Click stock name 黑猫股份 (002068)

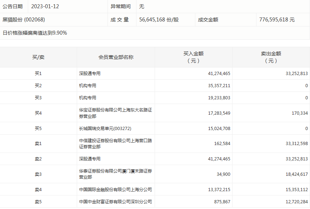tap(24, 20)
